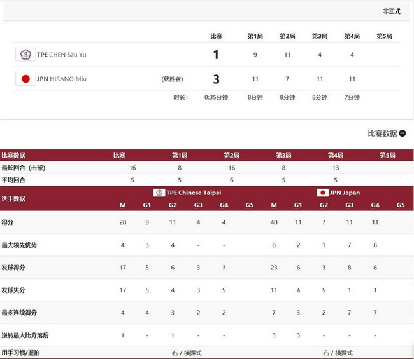Click the match score 3 for HIRANO Miu

click(216, 79)
